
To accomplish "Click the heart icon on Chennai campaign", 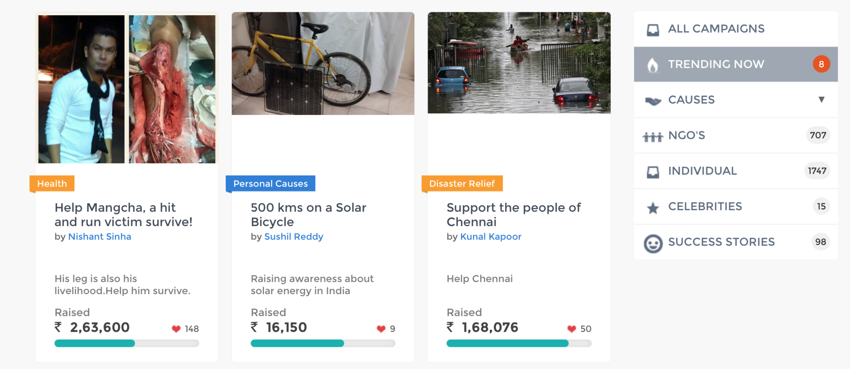I will coord(572,329).
